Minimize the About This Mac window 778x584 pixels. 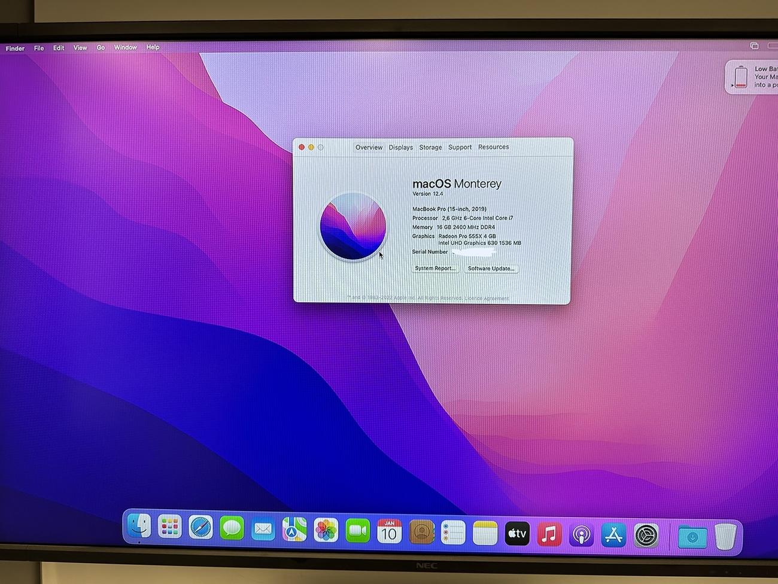point(311,147)
